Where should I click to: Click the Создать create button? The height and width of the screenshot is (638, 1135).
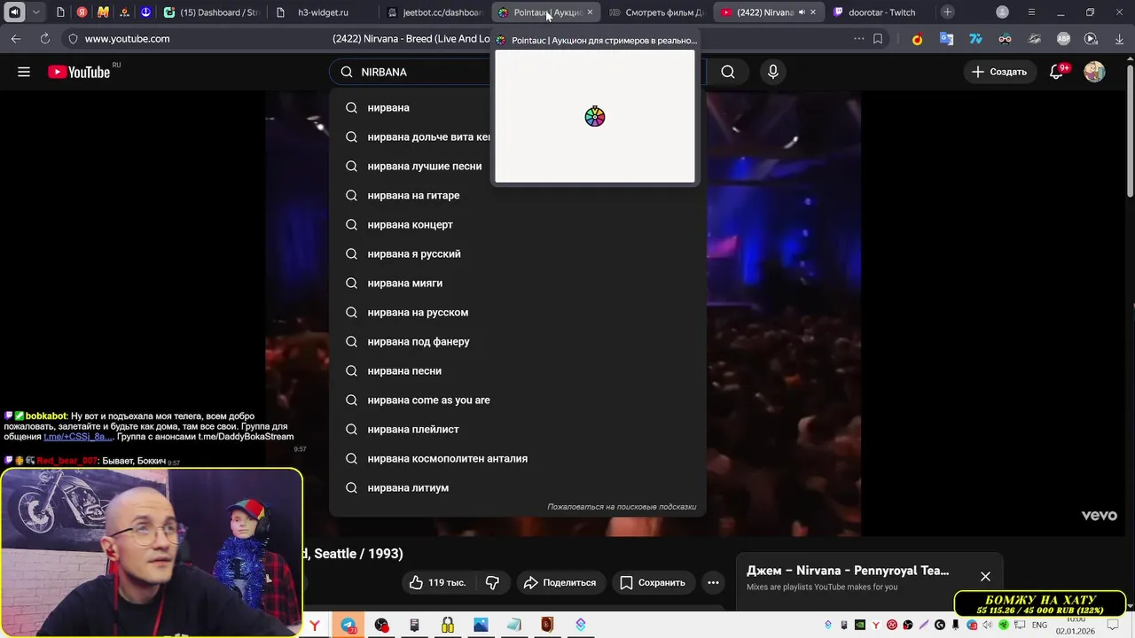(x=999, y=72)
